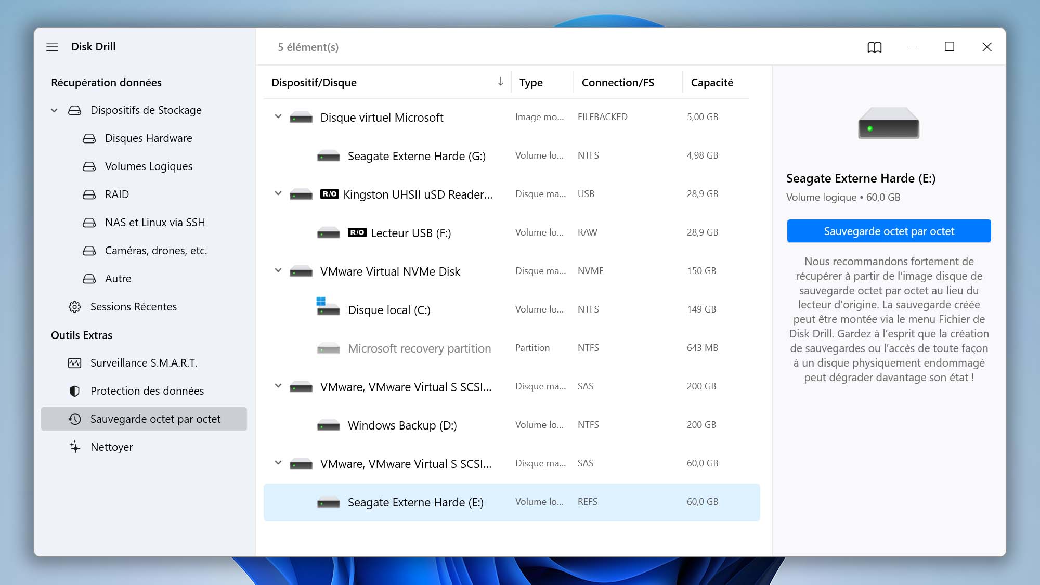Select Disque local (C:) volume
The width and height of the screenshot is (1040, 585).
[389, 310]
